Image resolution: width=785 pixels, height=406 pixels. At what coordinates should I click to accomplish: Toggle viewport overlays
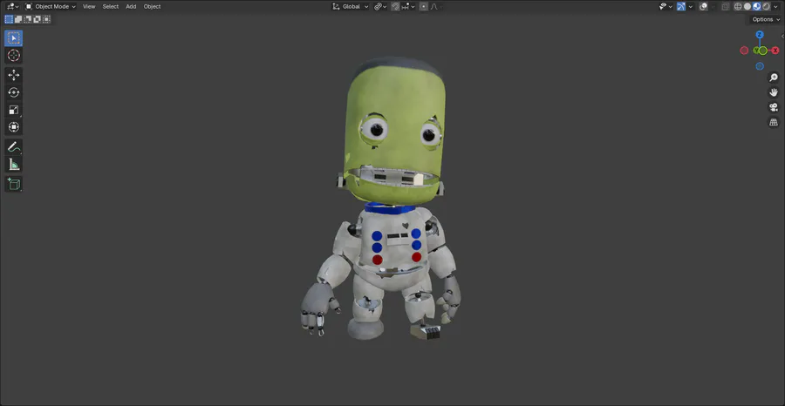(x=703, y=6)
